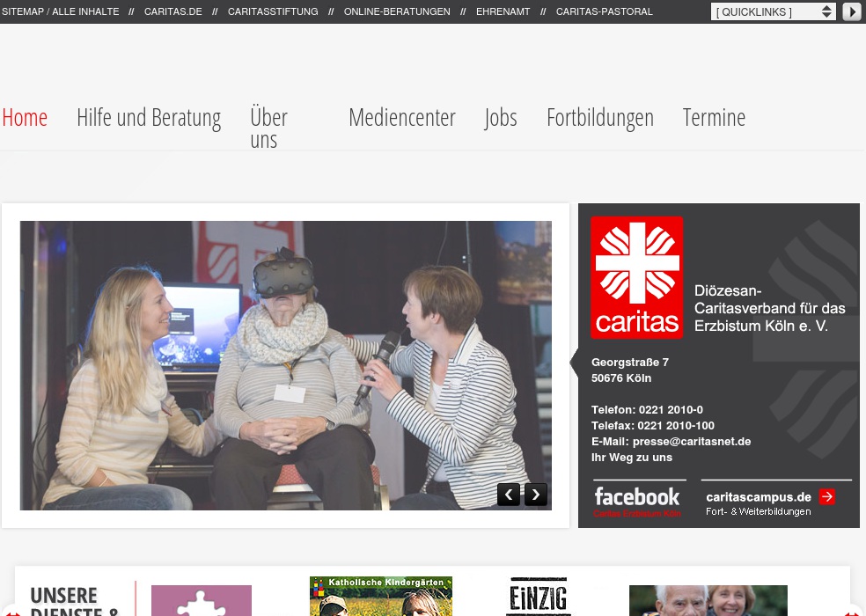Open the Katholische Kindergärten banner
This screenshot has height=616, width=866.
(380, 597)
